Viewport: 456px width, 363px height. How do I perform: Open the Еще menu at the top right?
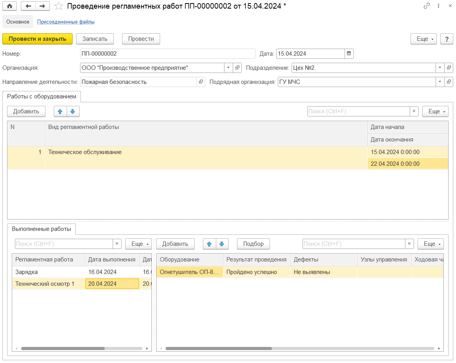(x=423, y=39)
